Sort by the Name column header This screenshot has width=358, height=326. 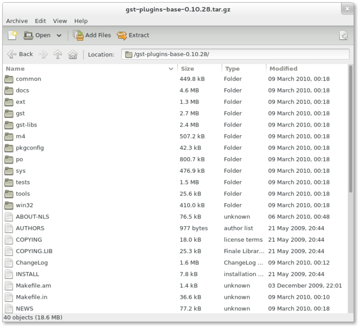[90, 68]
